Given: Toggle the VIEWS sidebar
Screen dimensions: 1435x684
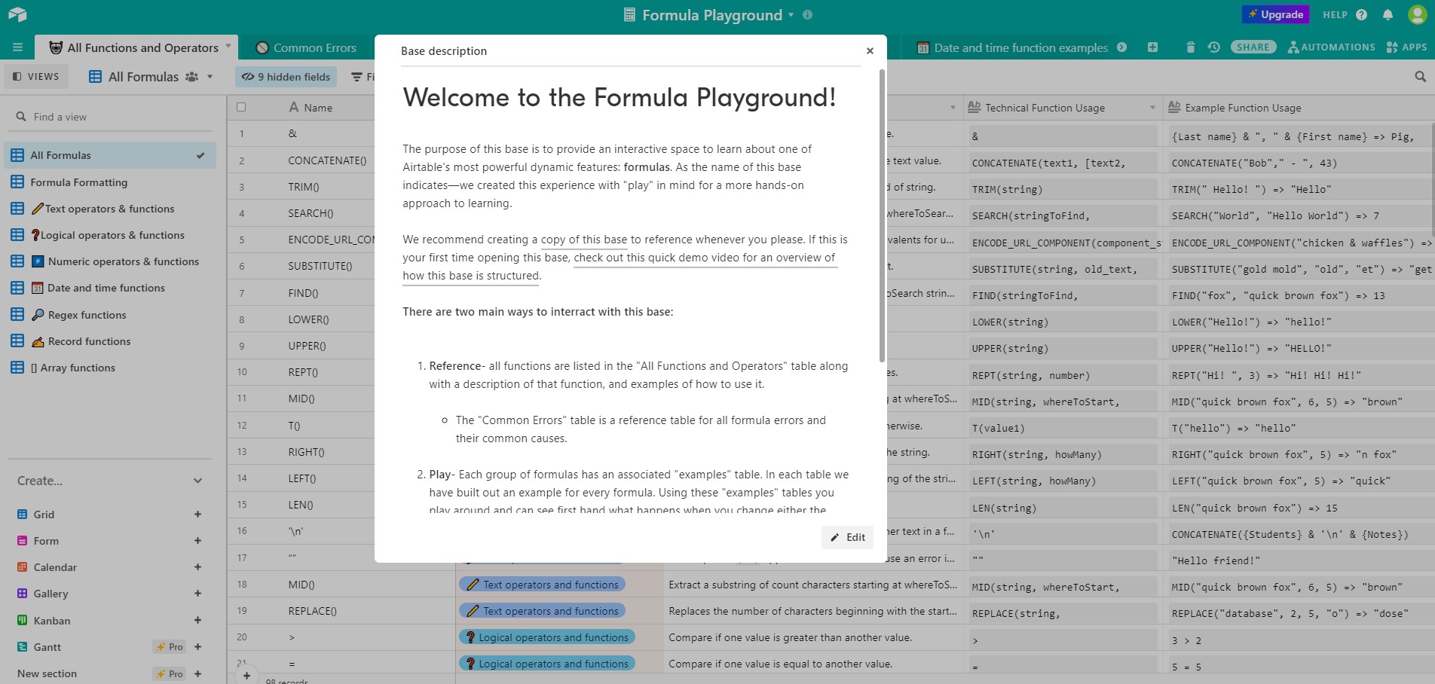Looking at the screenshot, I should pyautogui.click(x=35, y=76).
